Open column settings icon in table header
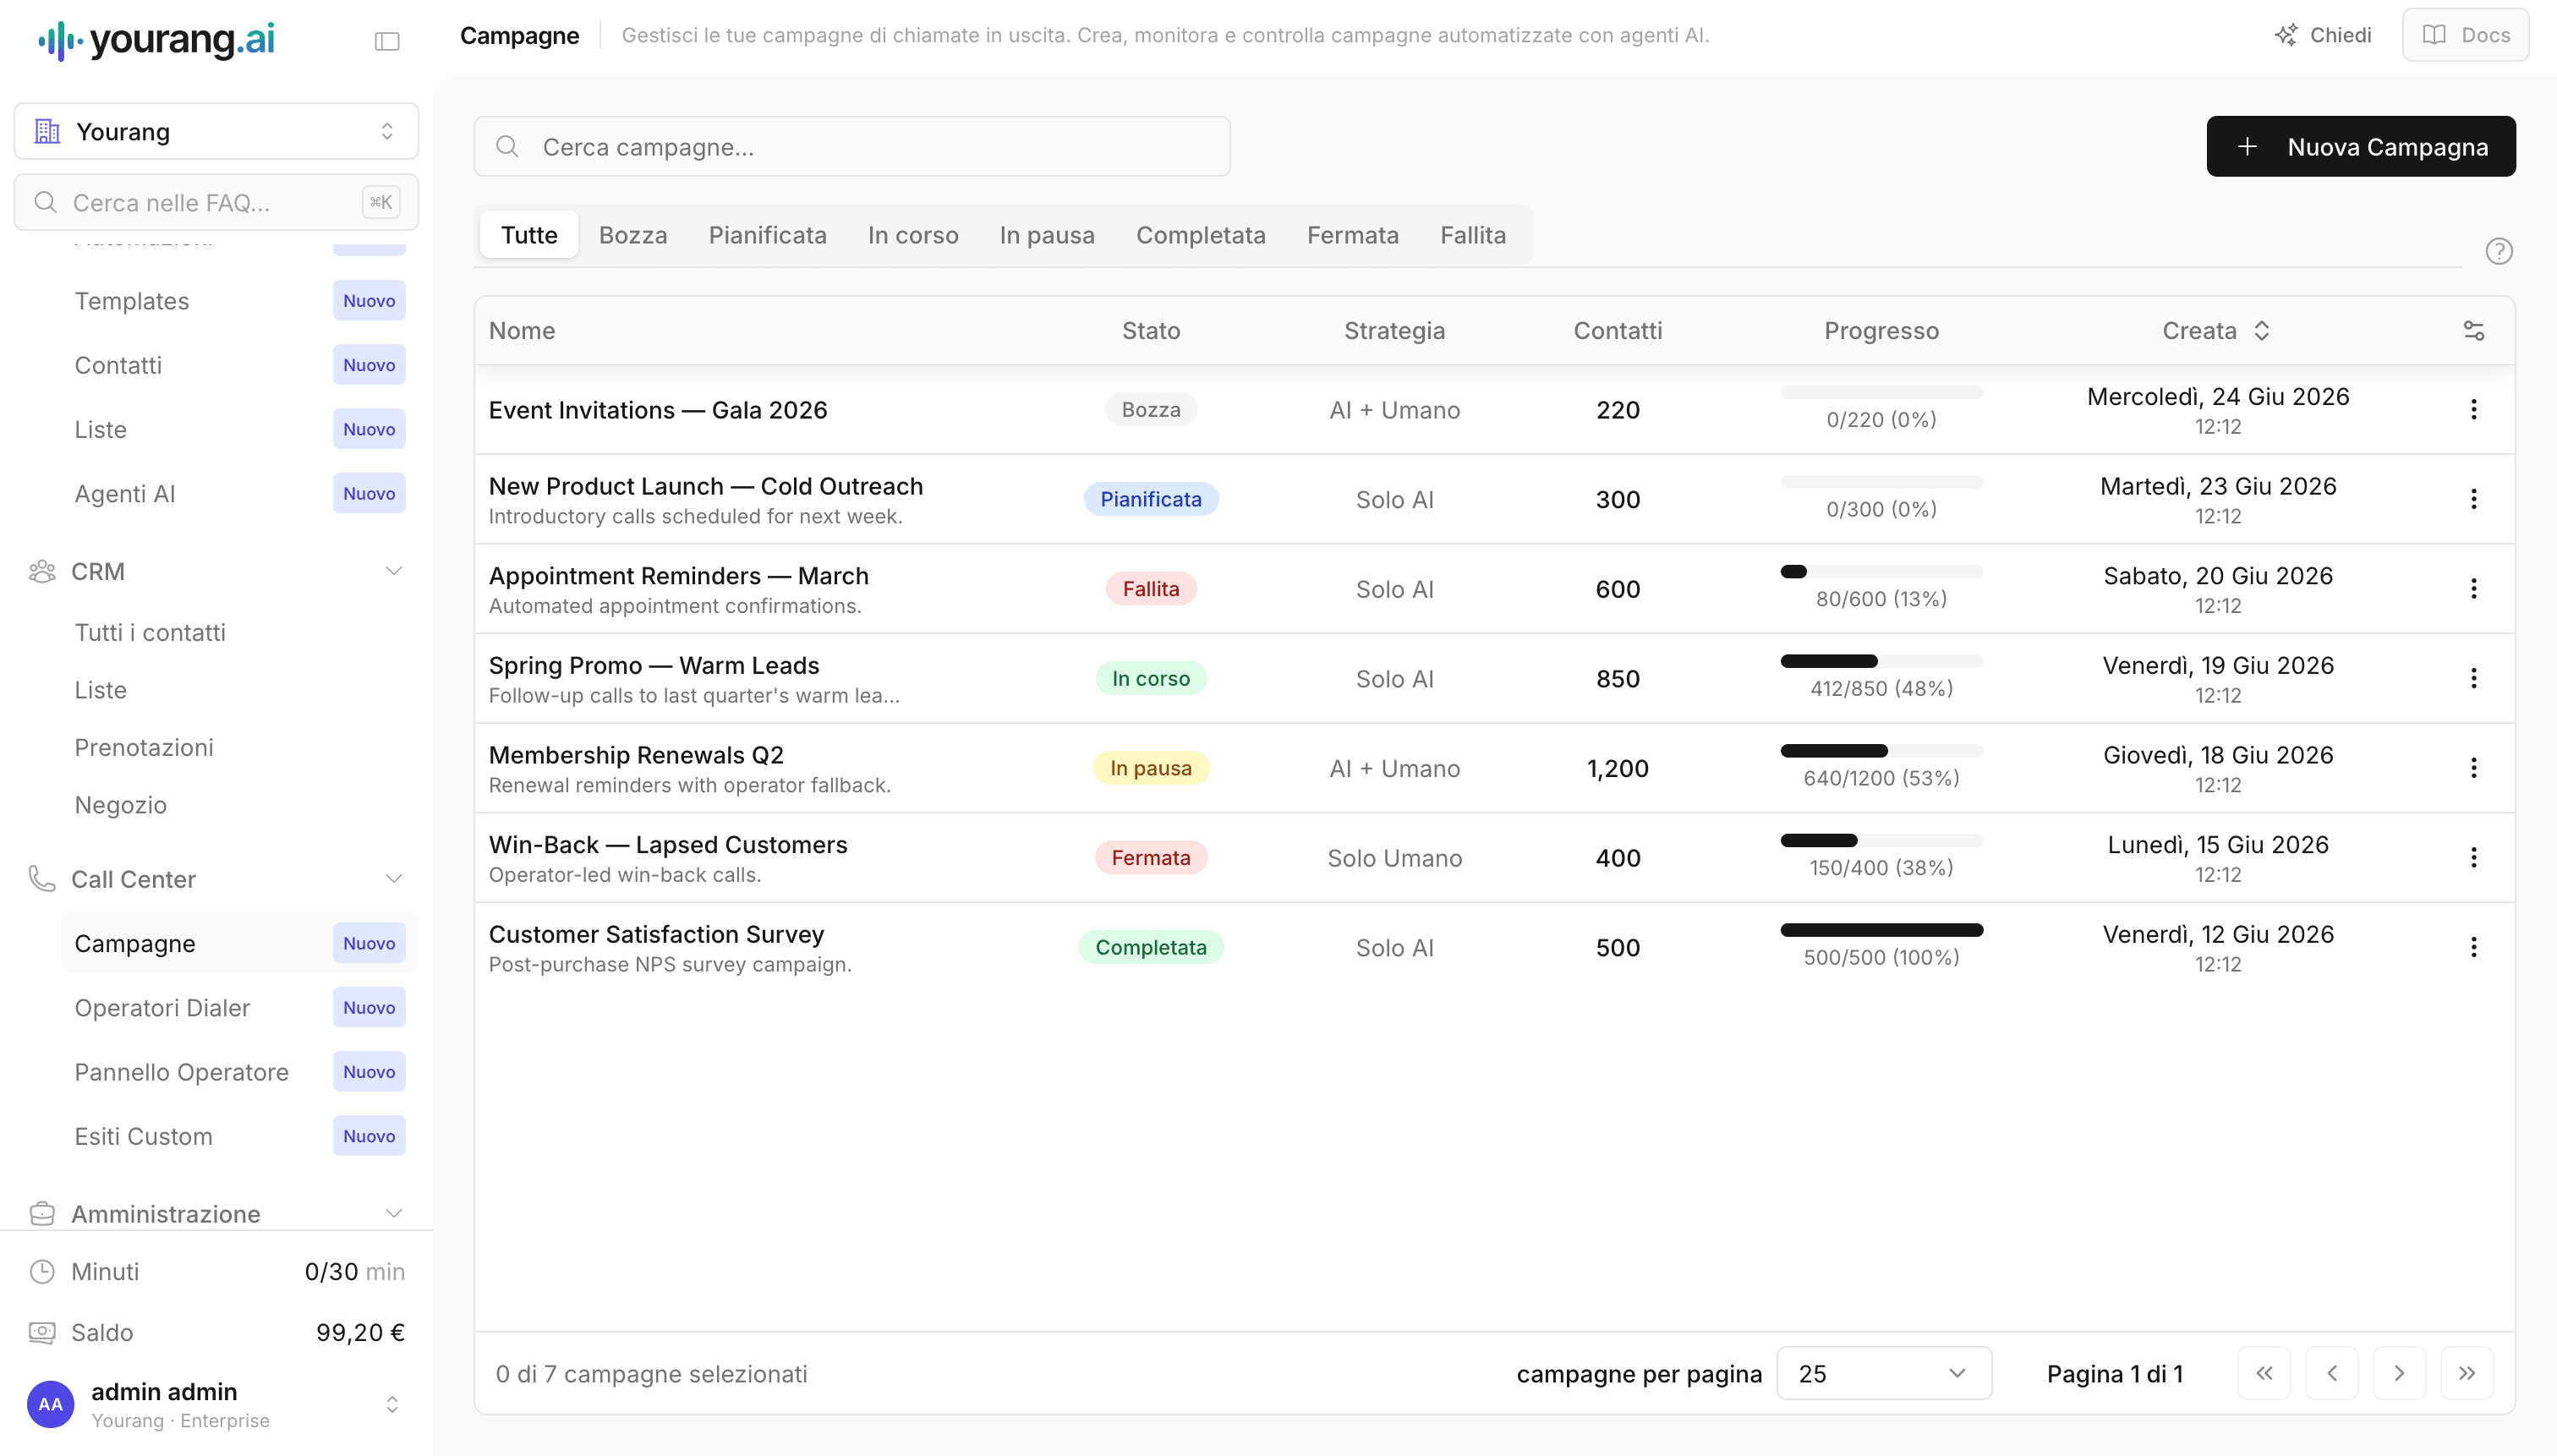The height and width of the screenshot is (1456, 2557). pyautogui.click(x=2473, y=331)
